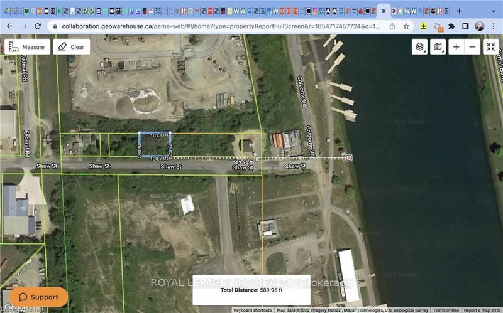Click the Report a map error link
The height and width of the screenshot is (313, 503).
482,310
